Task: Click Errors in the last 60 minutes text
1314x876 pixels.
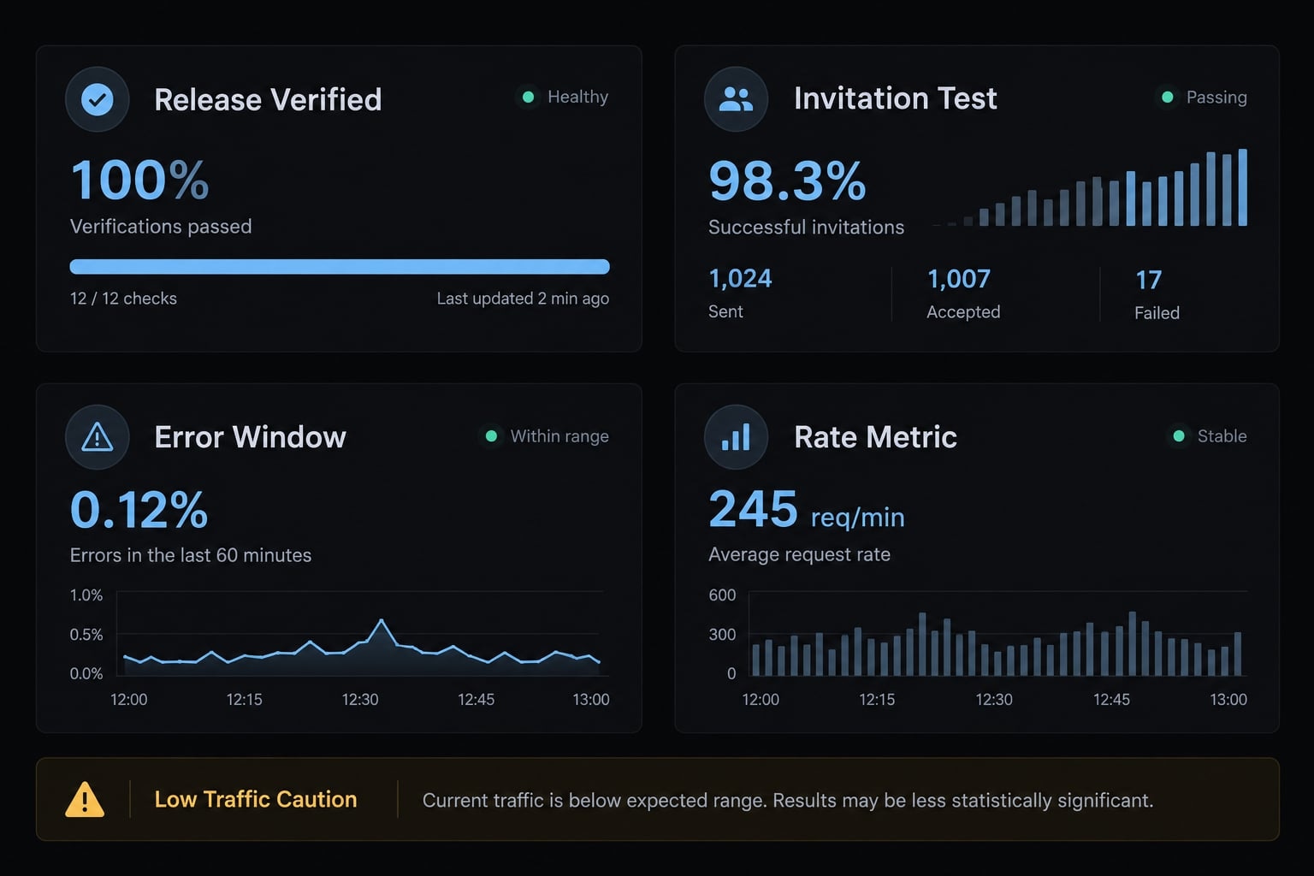Action: click(x=191, y=555)
